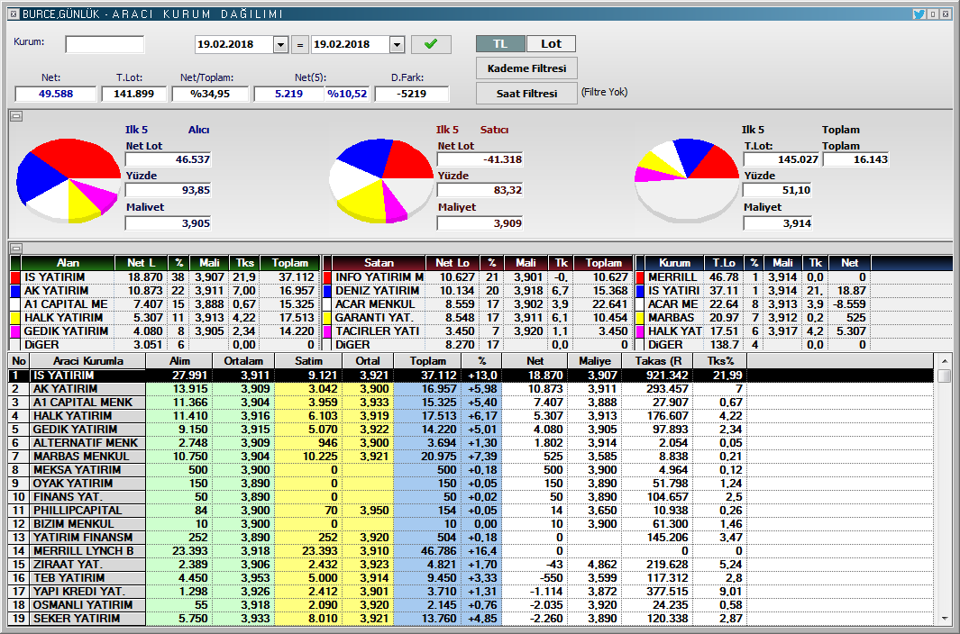
Task: Click red swatch beside MERRILL in Kurum table
Action: (x=640, y=277)
